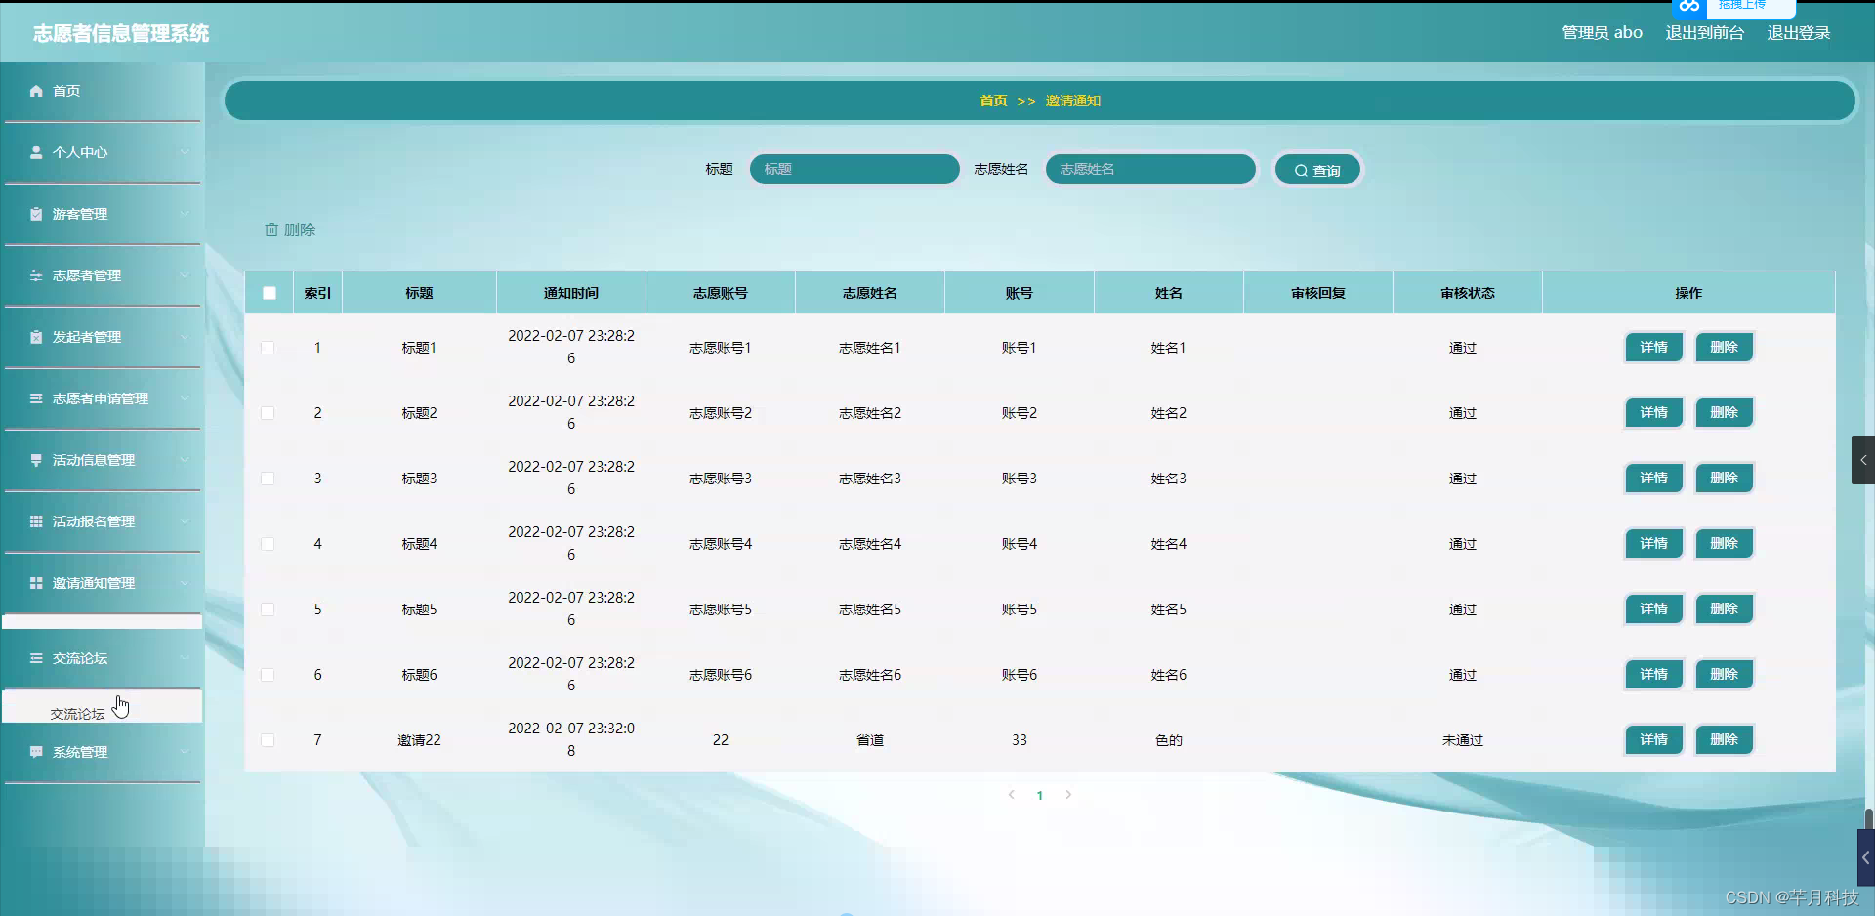The image size is (1875, 916).
Task: Check the checkbox for row 标题1
Action: tap(268, 347)
